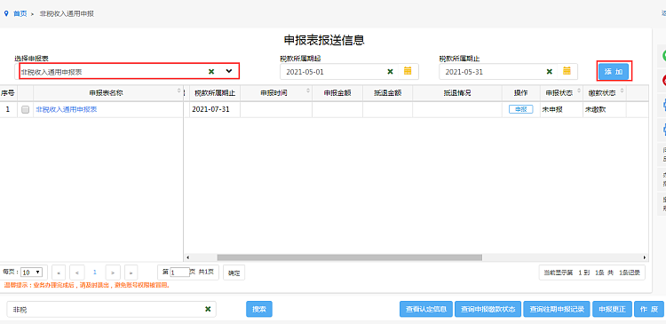This screenshot has width=666, height=324.
Task: Go to the 首页 breadcrumb link
Action: tap(20, 13)
